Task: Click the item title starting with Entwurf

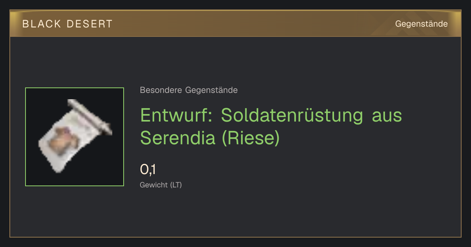Action: (271, 126)
